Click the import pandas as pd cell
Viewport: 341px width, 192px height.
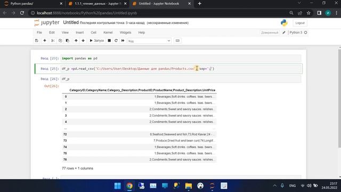pos(181,58)
